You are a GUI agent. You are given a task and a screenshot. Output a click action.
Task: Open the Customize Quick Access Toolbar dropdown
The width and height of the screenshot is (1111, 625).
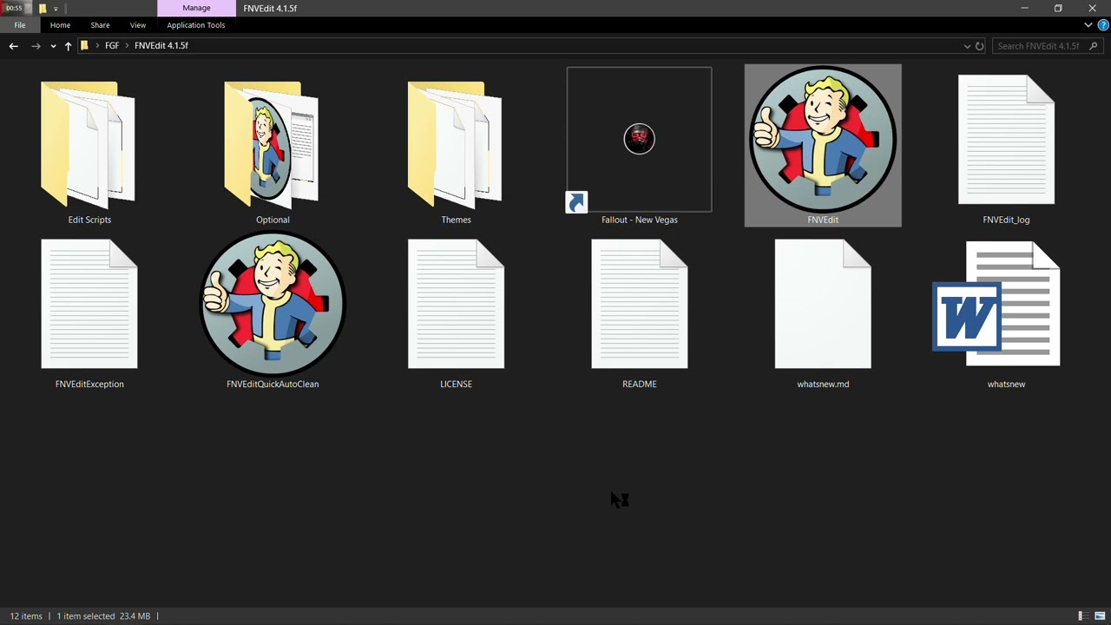coord(56,9)
